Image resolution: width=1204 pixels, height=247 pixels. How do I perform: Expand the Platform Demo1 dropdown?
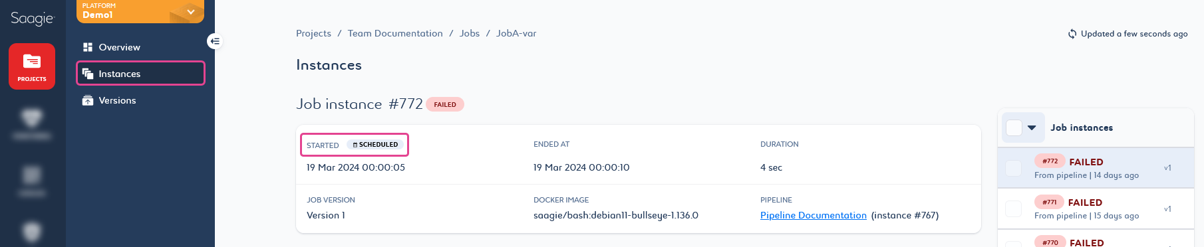(x=191, y=12)
